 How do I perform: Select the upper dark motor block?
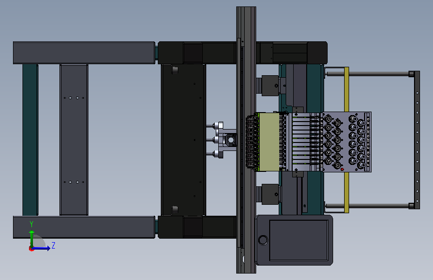point(270,85)
